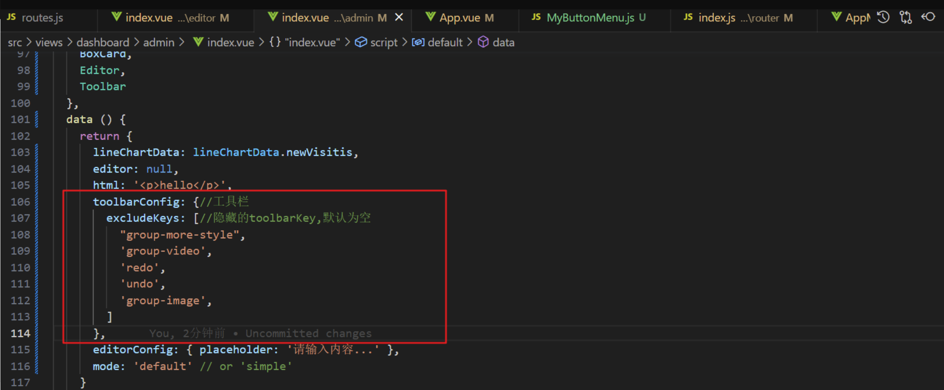Open the data breadcrumb
Image resolution: width=944 pixels, height=390 pixels.
[496, 43]
